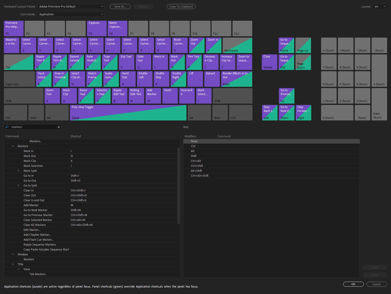Select the C Razor Tool key
The height and width of the screenshot is (294, 391).
[x=86, y=96]
